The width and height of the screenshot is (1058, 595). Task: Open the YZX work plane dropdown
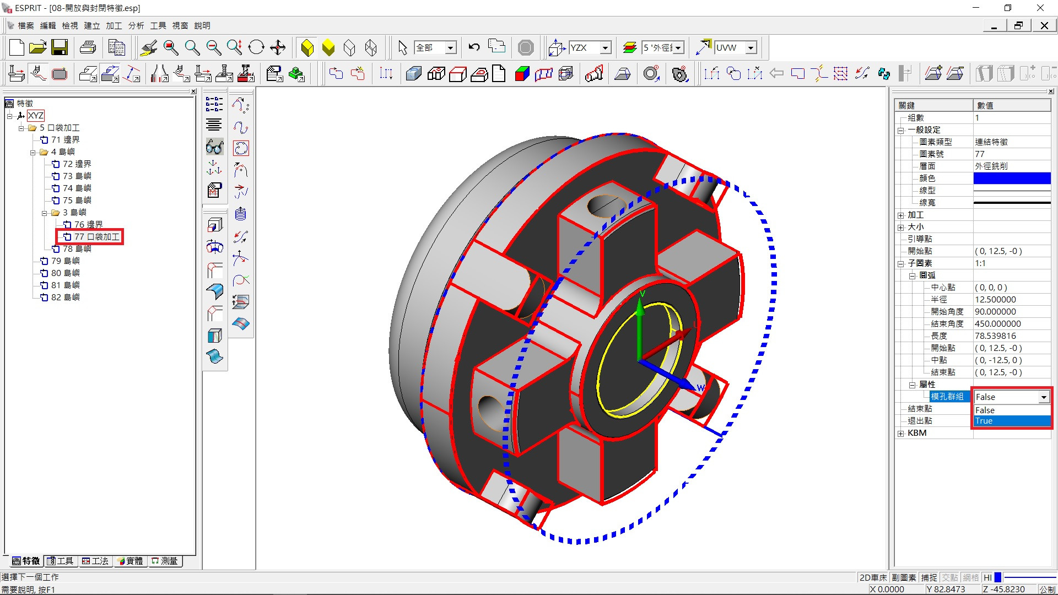tap(605, 48)
